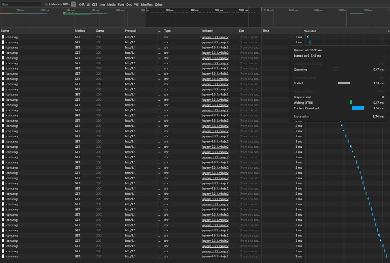
Task: Filter requests by WS
Action: 136,4
